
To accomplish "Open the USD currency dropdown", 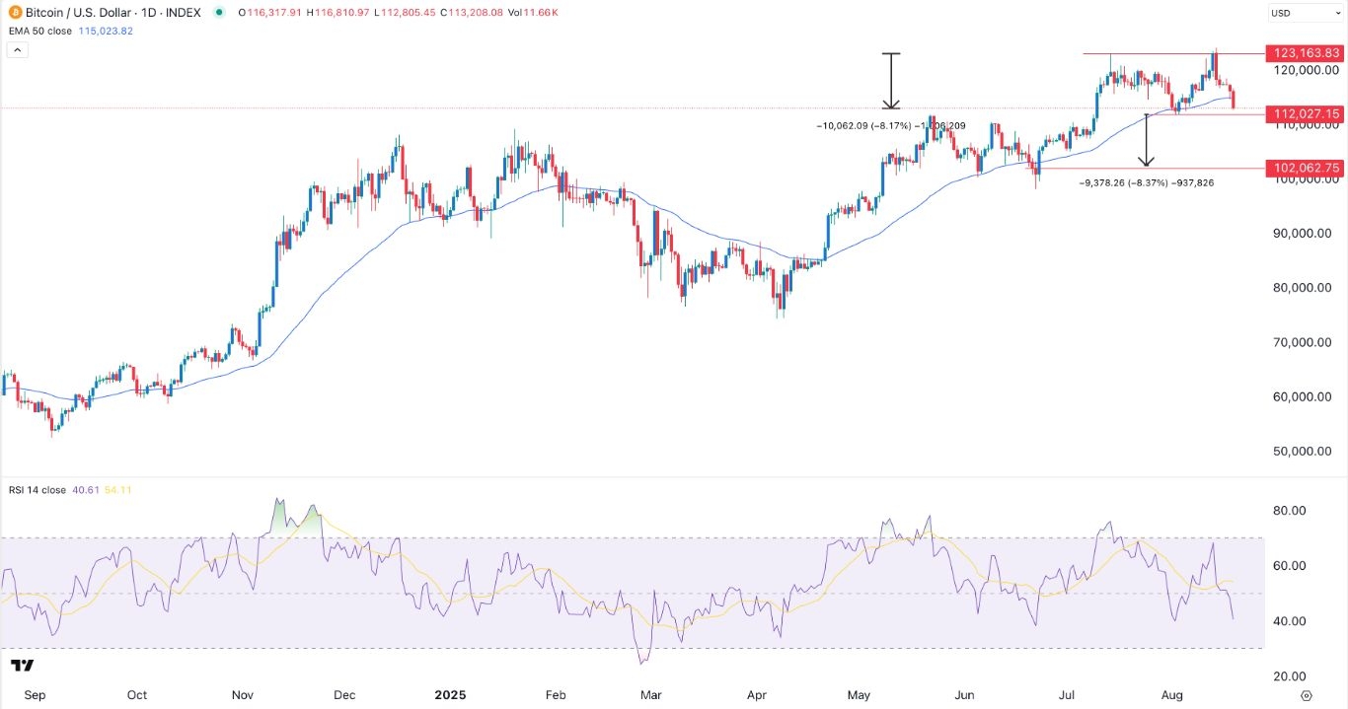I will pos(1303,14).
